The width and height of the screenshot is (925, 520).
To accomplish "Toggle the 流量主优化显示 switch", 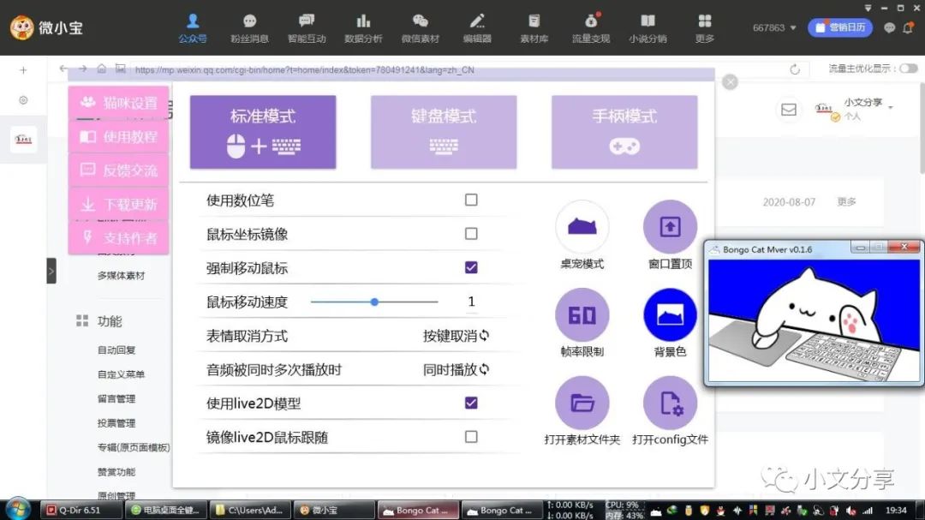I will (x=909, y=69).
